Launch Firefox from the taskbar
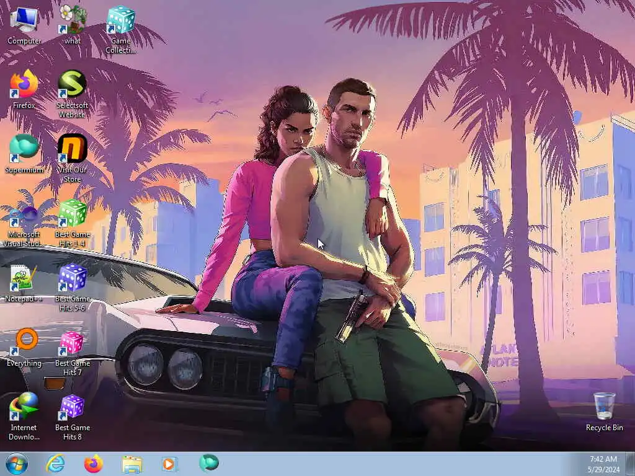This screenshot has width=635, height=476. pyautogui.click(x=93, y=464)
